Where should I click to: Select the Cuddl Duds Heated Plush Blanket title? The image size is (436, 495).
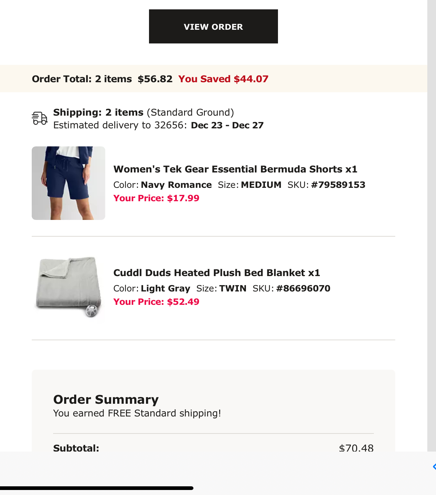[x=216, y=273]
